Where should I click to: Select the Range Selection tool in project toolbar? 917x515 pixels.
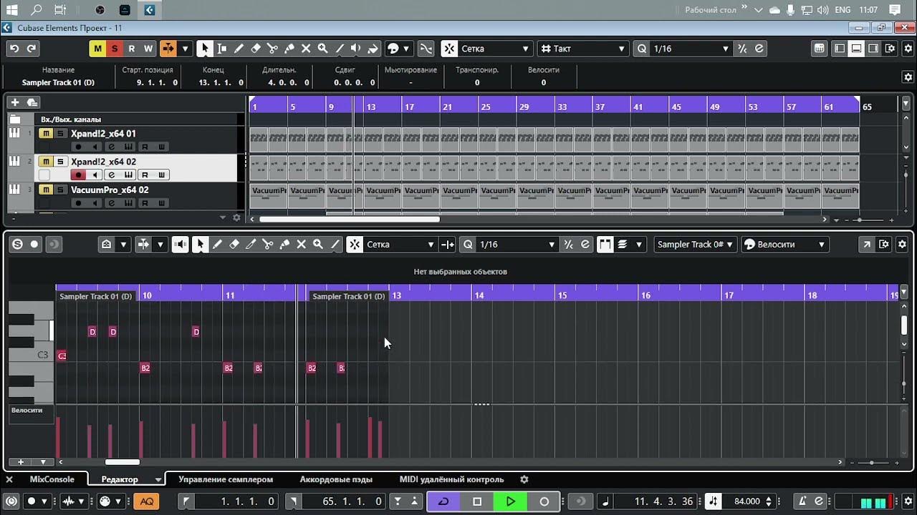[221, 49]
